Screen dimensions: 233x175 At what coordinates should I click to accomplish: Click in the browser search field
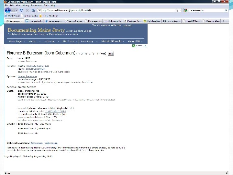pos(206,10)
